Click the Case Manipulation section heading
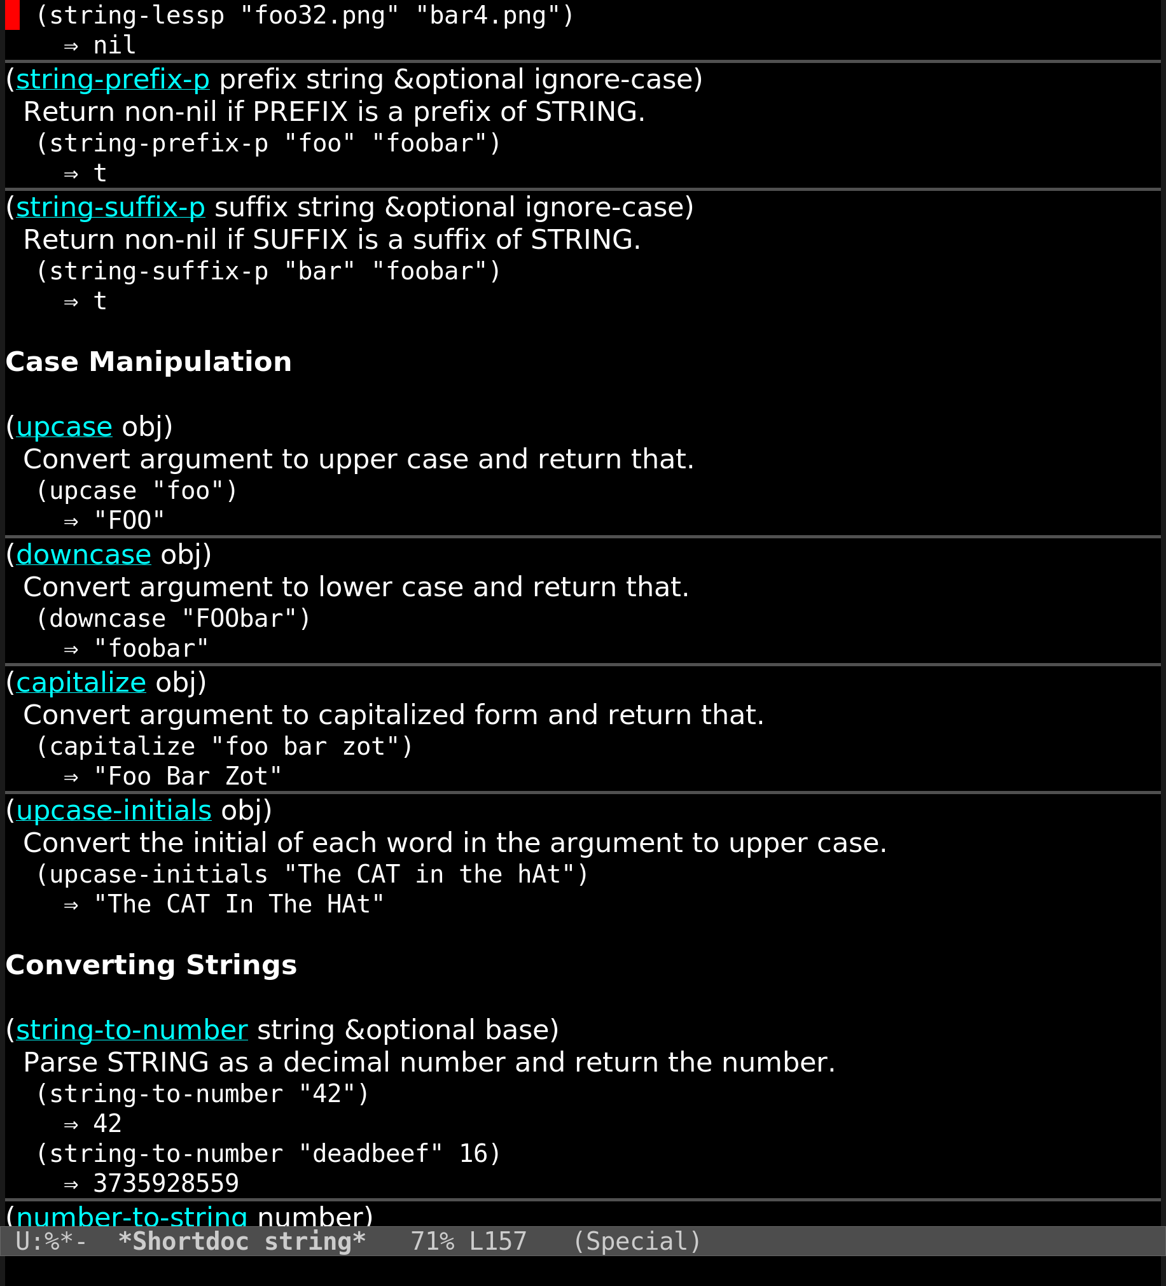1166x1286 pixels. point(148,361)
